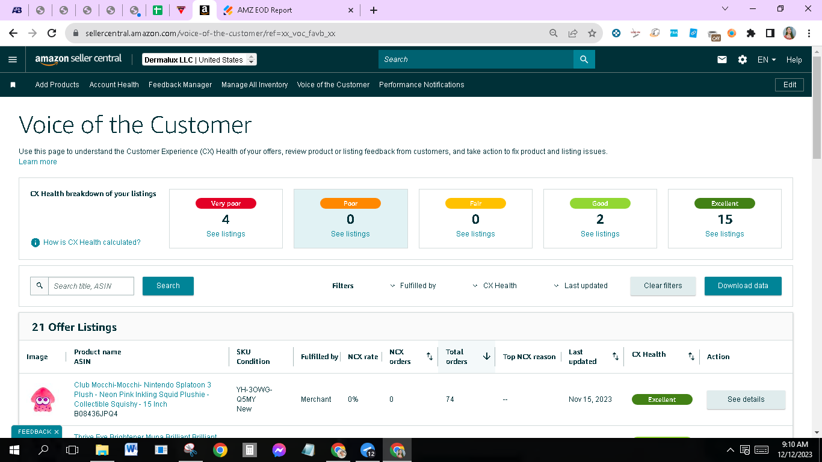Viewport: 822px width, 462px height.
Task: Open a new browser tab
Action: point(374,10)
